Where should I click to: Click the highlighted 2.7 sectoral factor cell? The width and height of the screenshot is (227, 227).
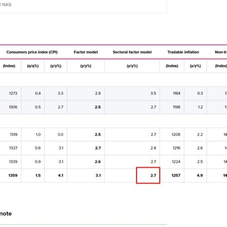coord(148,175)
